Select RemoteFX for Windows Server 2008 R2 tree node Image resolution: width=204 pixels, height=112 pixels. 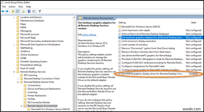pos(50,109)
